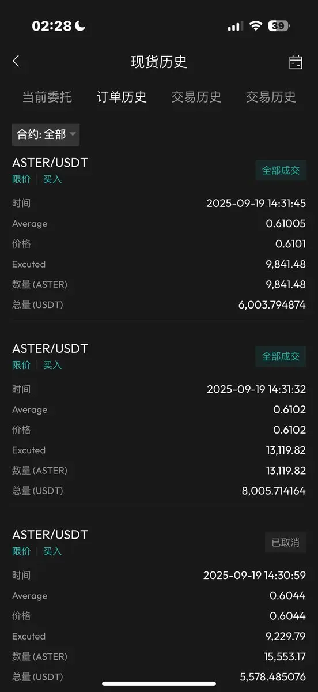
Task: Open the first ASTER/USDT order title
Action: point(50,163)
